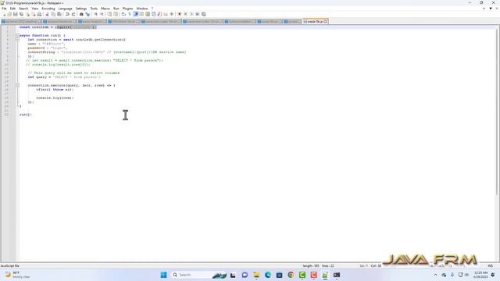
Task: Open the File menu
Action: coord(4,9)
